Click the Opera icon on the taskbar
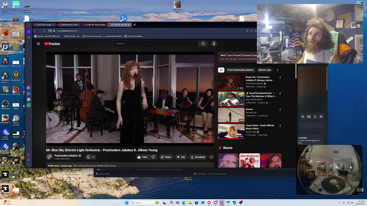 [x=209, y=203]
